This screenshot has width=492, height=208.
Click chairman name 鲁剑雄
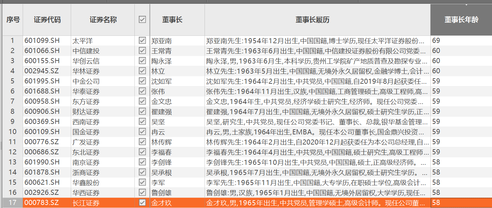click(162, 193)
